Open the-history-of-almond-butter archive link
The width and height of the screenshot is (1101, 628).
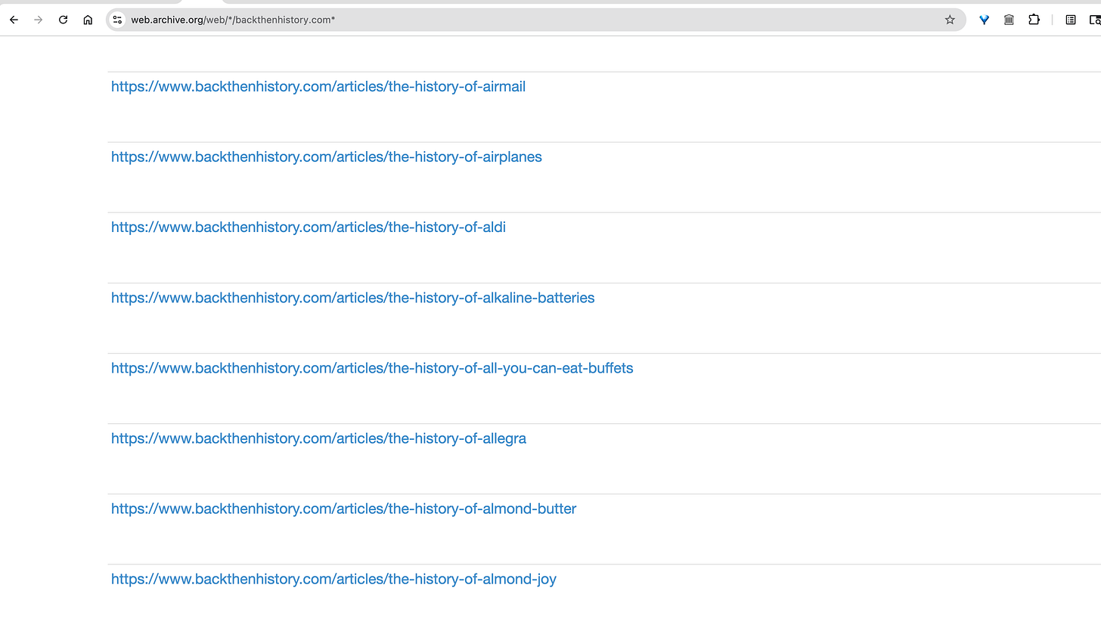(343, 509)
